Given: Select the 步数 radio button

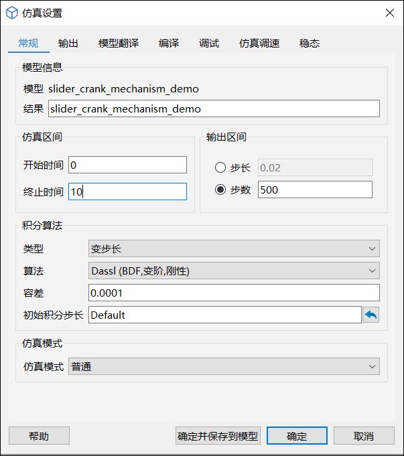Looking at the screenshot, I should [220, 189].
